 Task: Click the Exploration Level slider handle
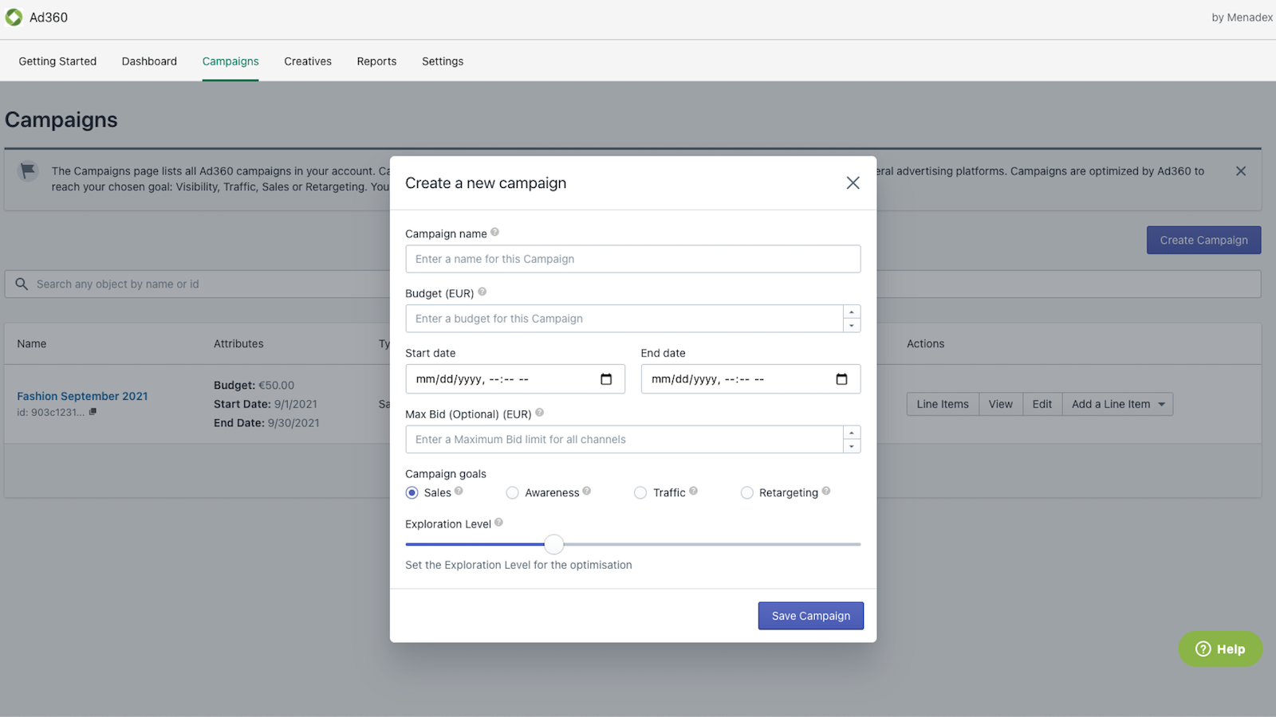tap(554, 544)
